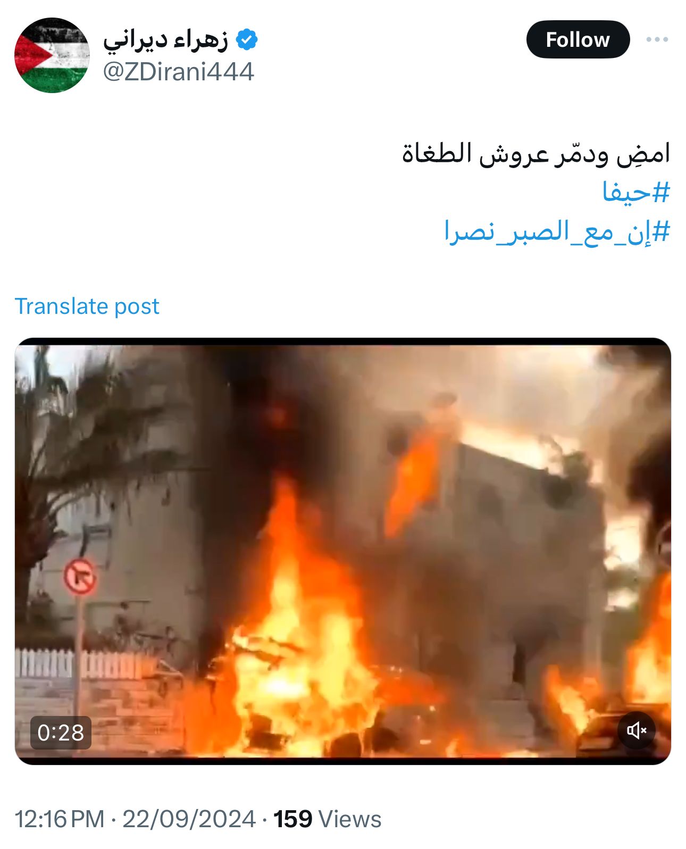686x849 pixels.
Task: Click the post text امضِ ودمّر عروش الطغاة
Action: click(536, 154)
